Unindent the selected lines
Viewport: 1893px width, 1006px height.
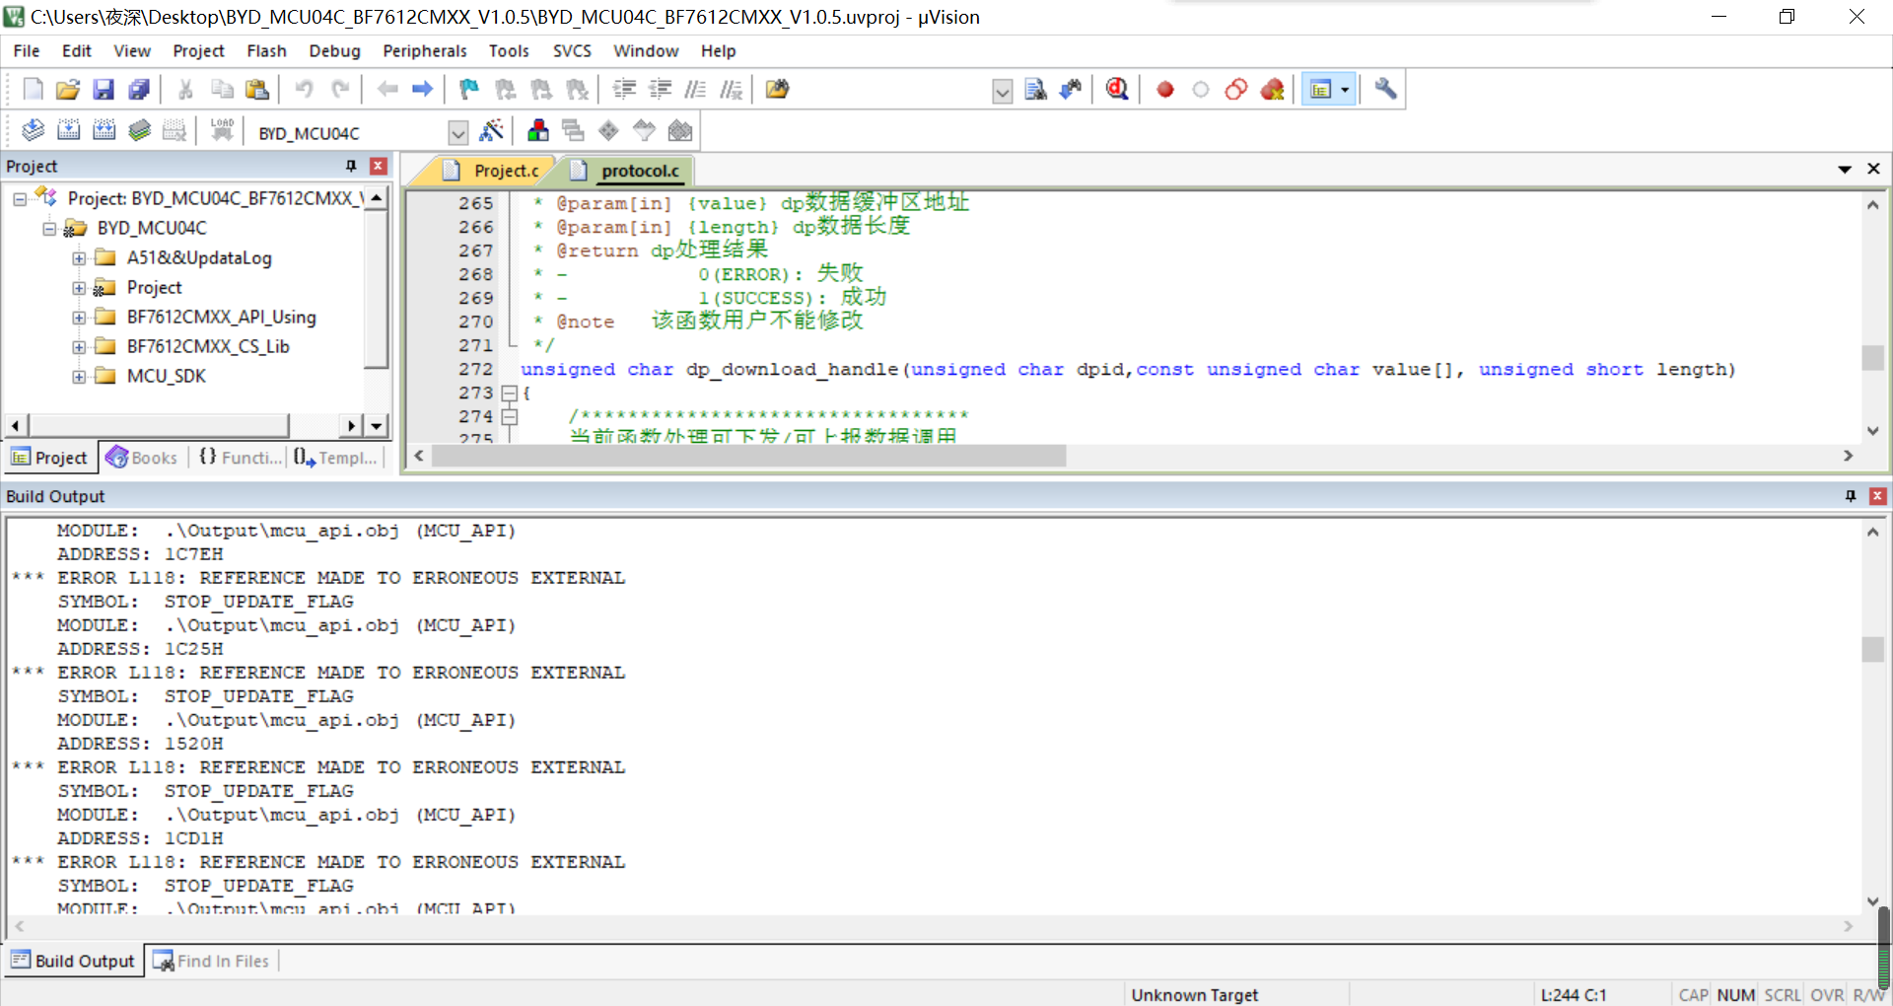(660, 90)
